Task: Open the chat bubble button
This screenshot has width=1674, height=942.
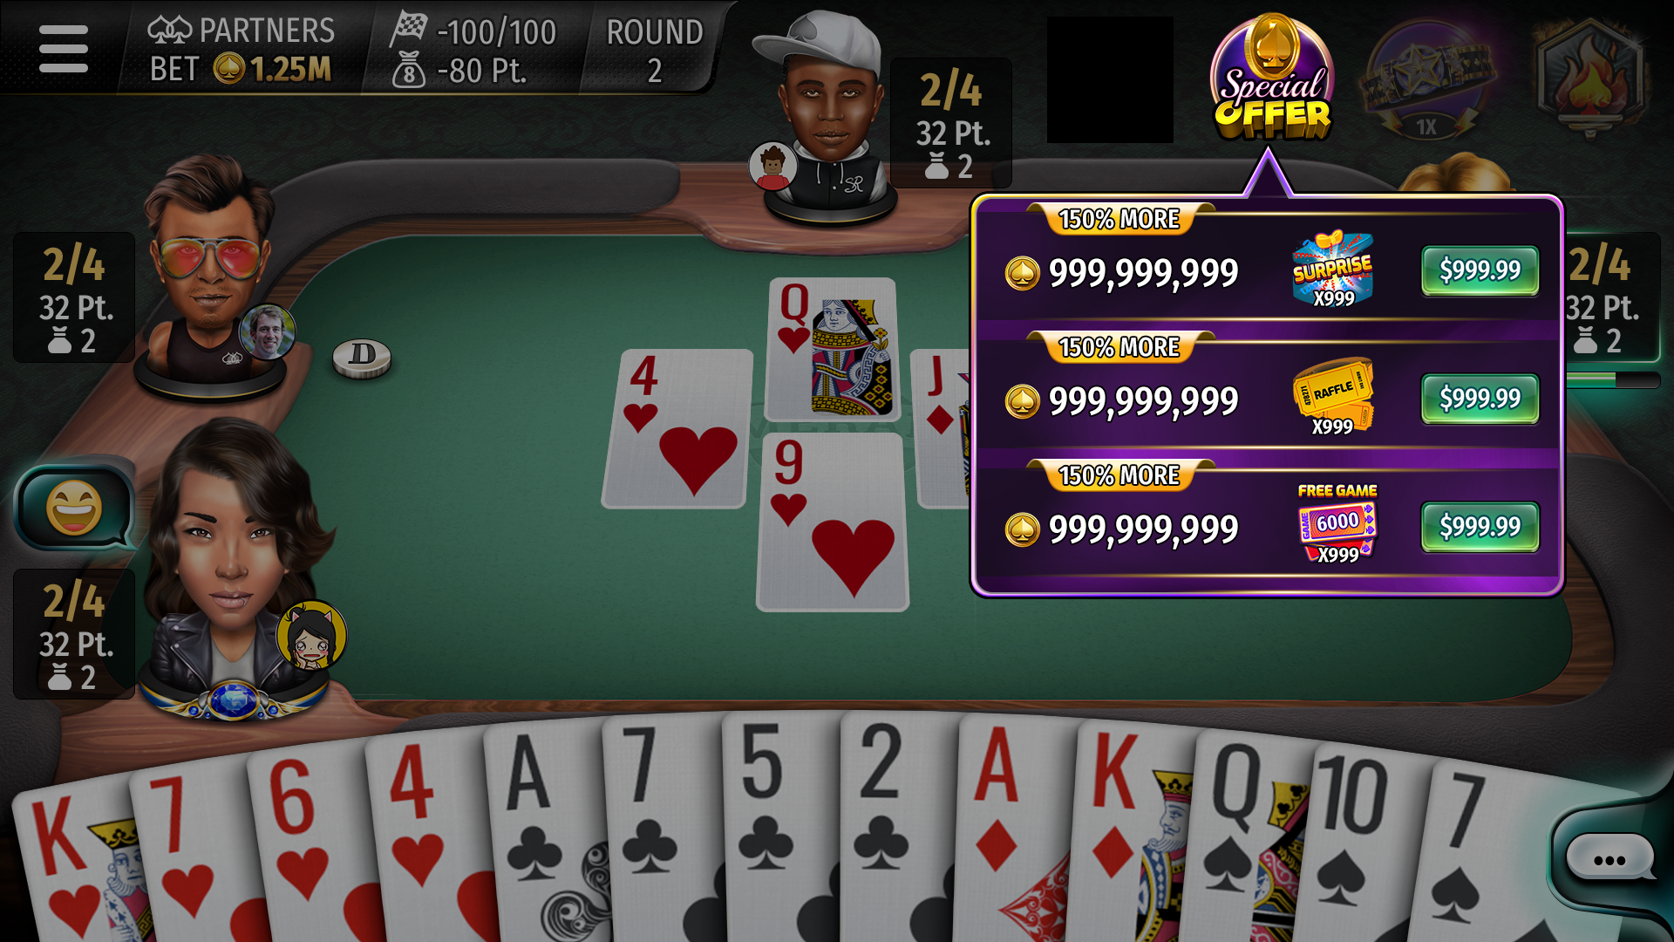Action: 1609,858
